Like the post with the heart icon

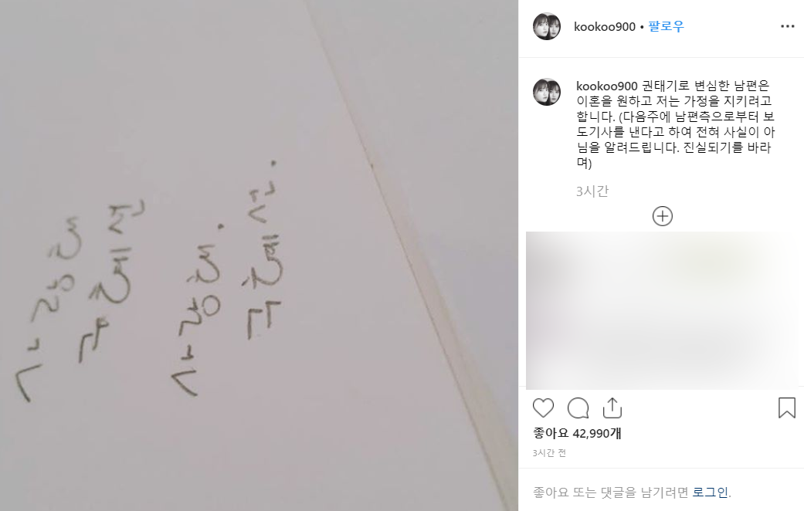pos(543,408)
